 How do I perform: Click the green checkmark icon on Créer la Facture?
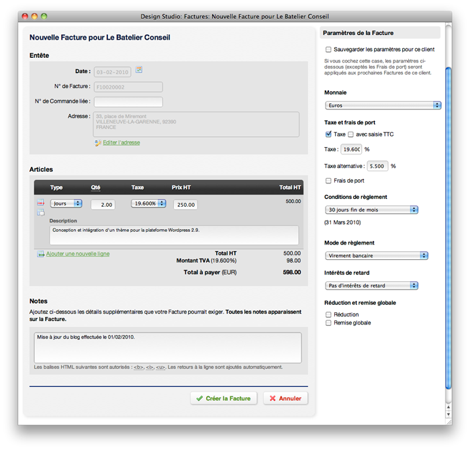pos(199,398)
